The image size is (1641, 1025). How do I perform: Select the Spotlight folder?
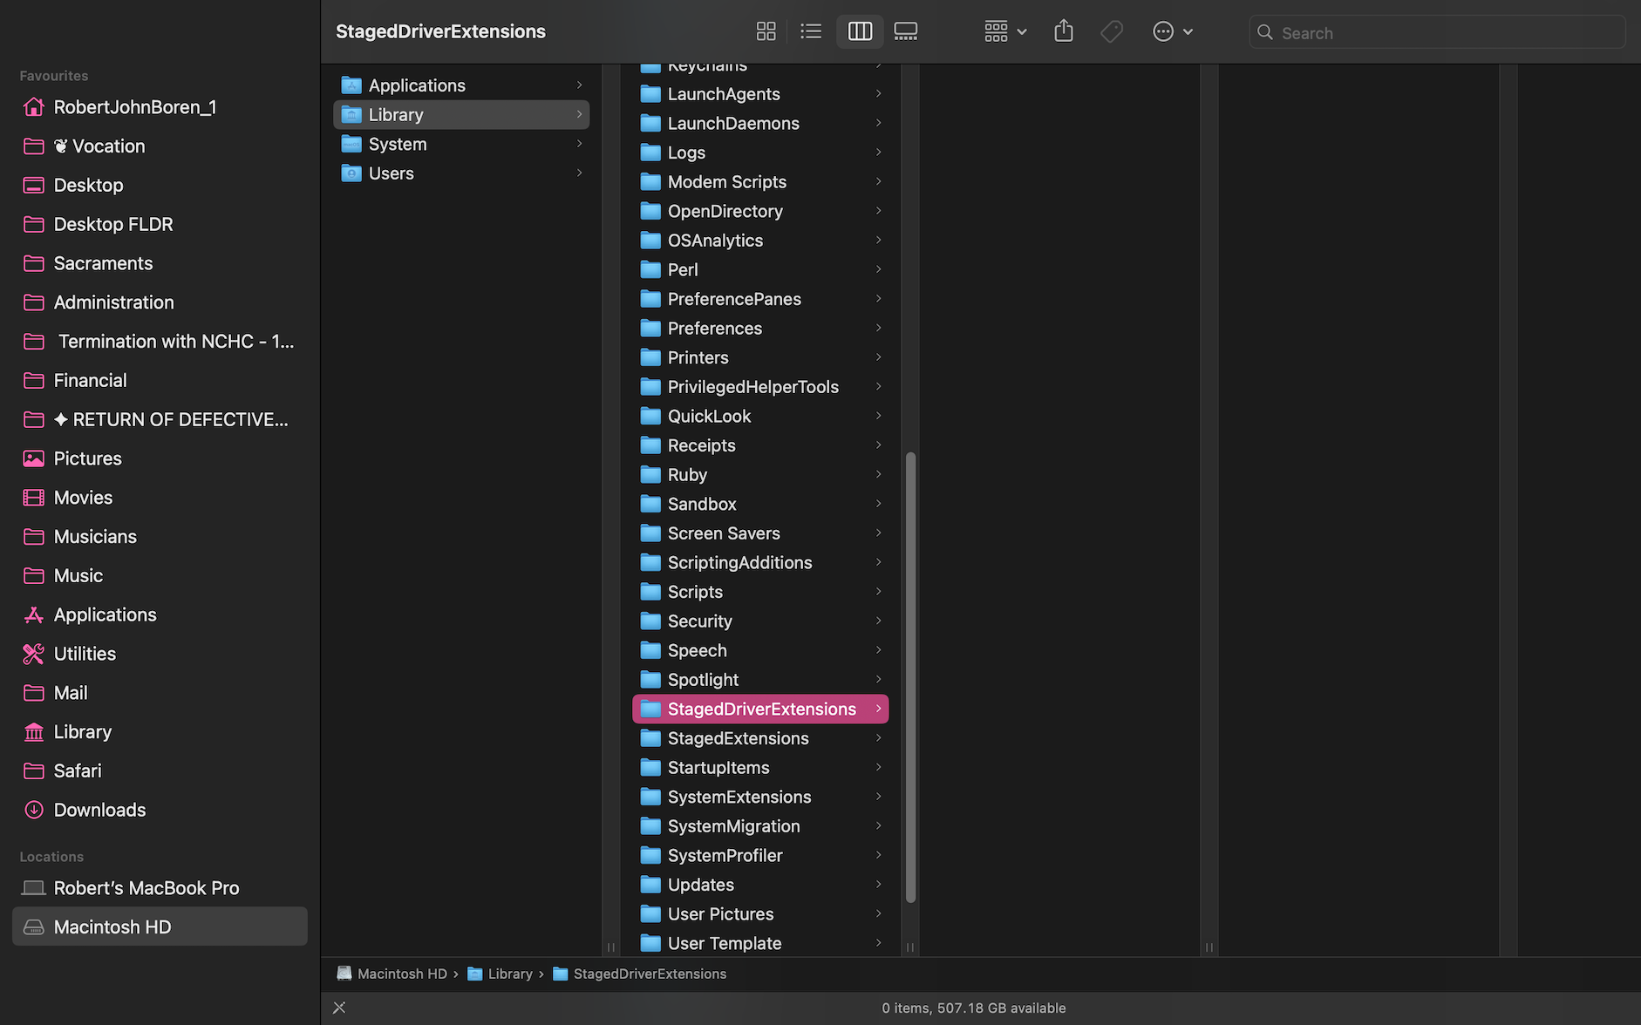(760, 680)
